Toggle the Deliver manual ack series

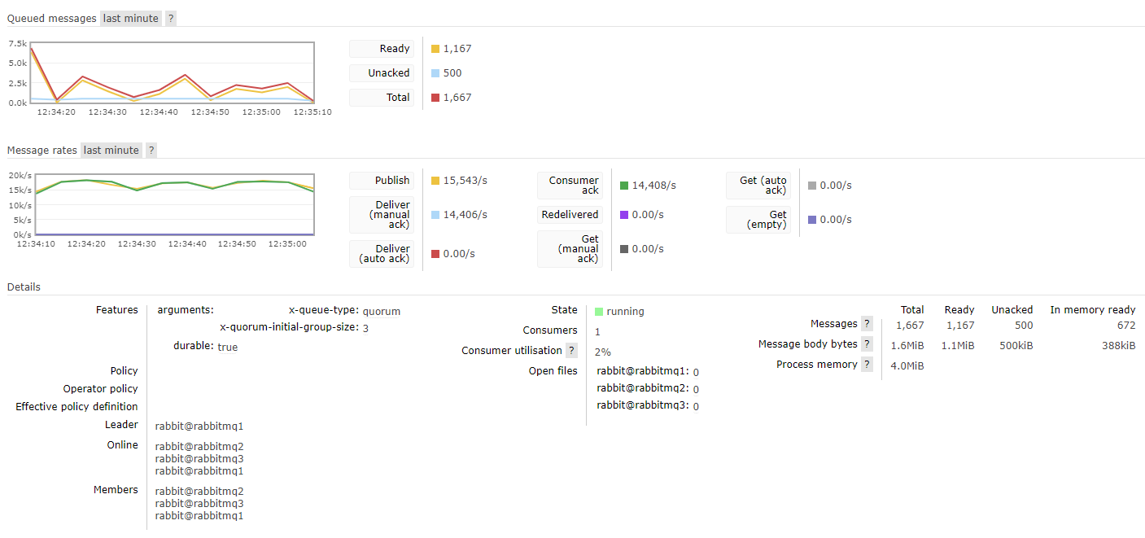[x=382, y=215]
